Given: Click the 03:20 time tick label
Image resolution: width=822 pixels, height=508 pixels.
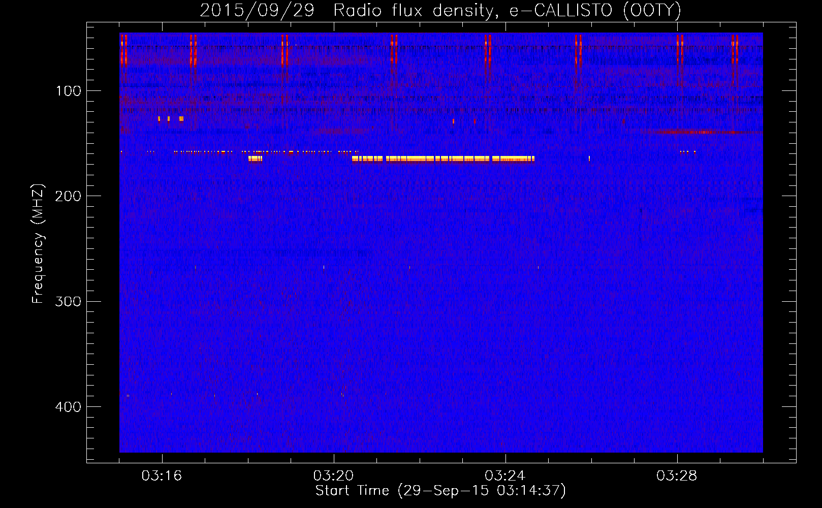Looking at the screenshot, I should coord(333,476).
